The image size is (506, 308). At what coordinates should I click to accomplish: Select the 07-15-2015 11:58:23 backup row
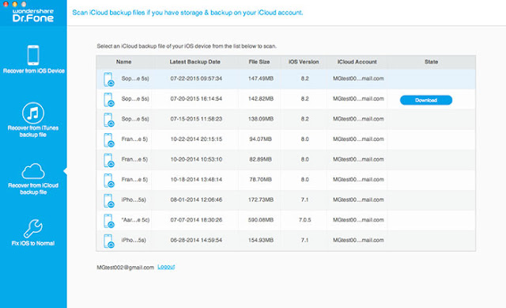(x=285, y=120)
